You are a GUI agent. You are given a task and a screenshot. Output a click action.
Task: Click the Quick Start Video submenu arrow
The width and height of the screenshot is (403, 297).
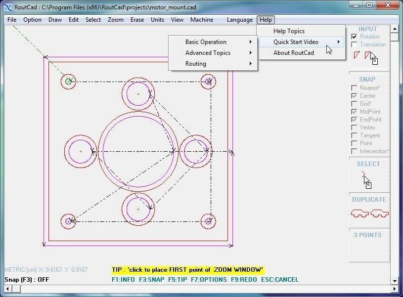click(x=339, y=42)
